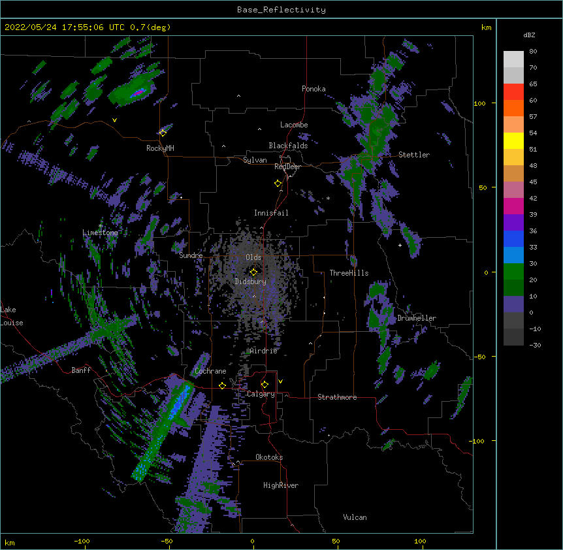Click the Didsbury label
Viewport: 563px width, 550px height.
251,282
